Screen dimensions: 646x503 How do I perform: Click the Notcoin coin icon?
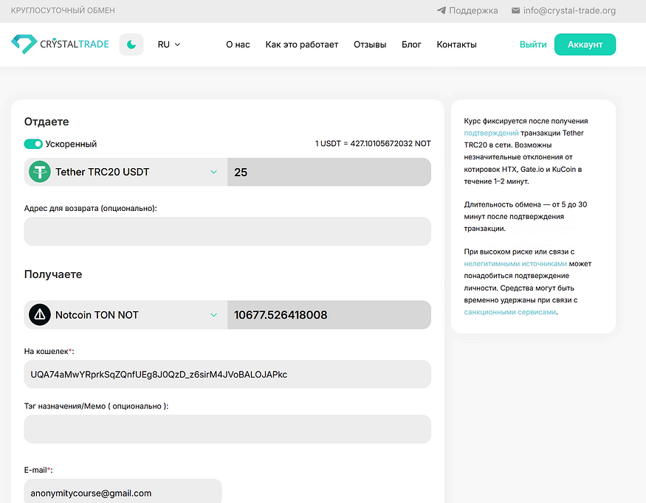(40, 314)
